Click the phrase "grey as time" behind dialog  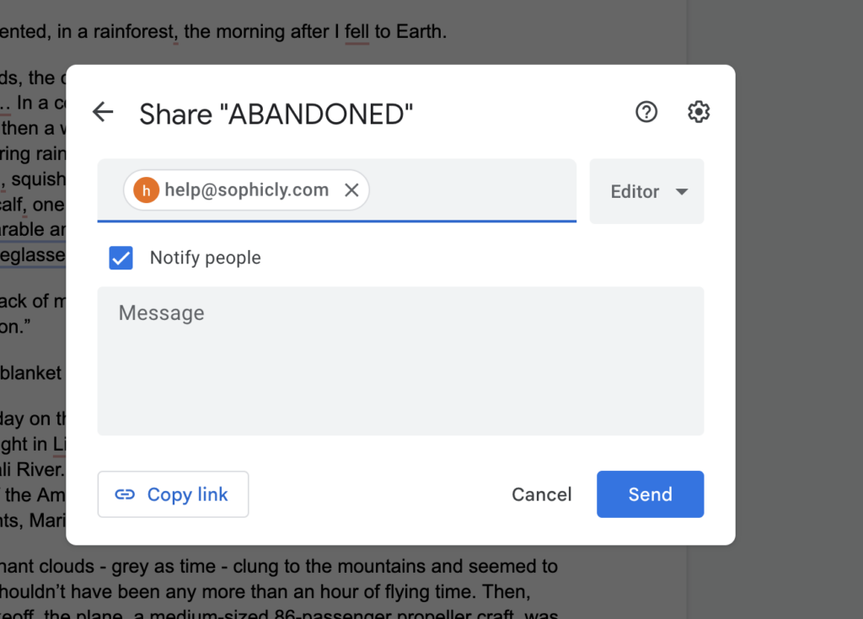[163, 566]
